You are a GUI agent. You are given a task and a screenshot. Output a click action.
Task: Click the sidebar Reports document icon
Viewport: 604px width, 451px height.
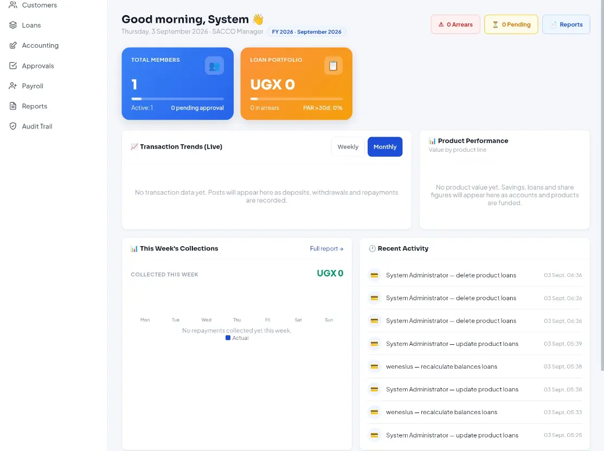(x=13, y=106)
